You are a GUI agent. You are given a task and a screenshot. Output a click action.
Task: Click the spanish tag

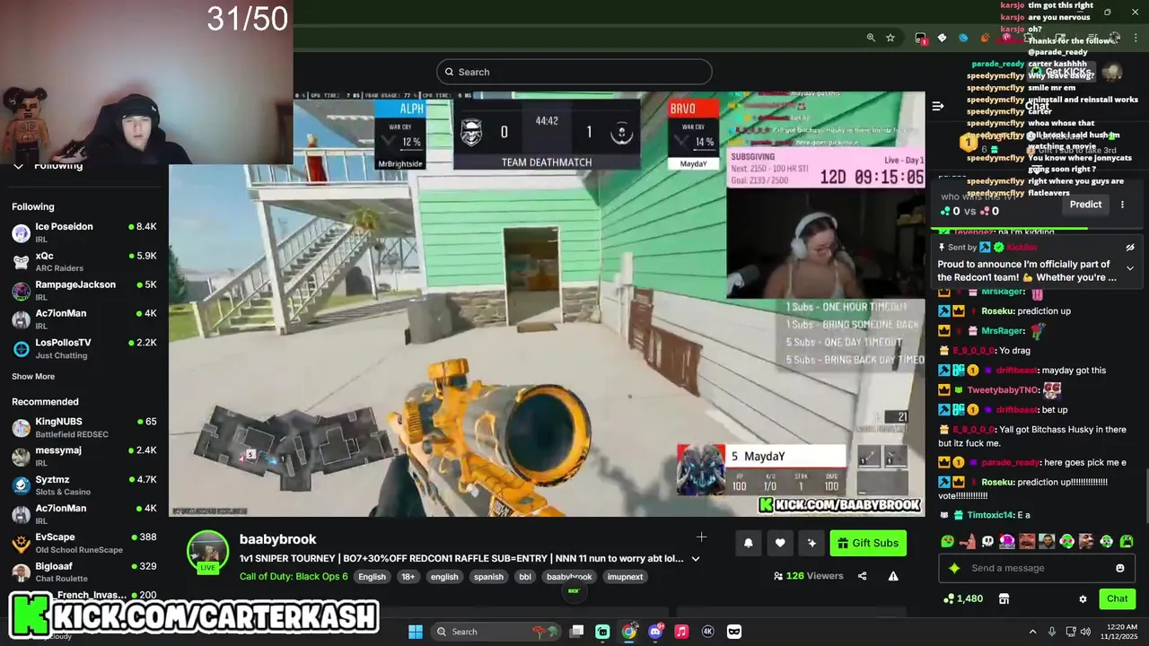pos(488,577)
